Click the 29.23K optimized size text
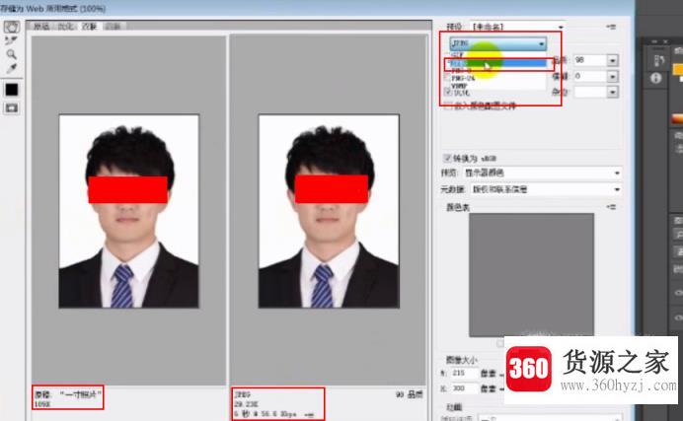The width and height of the screenshot is (683, 421). (246, 404)
